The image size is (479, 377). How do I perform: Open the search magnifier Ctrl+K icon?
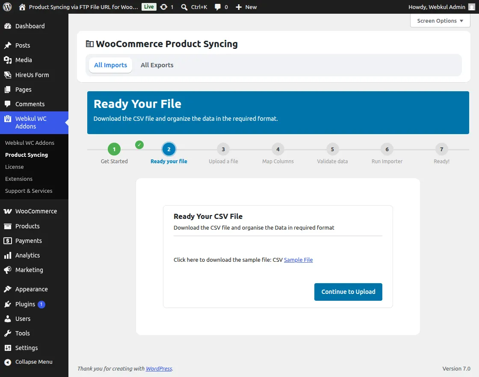point(184,7)
